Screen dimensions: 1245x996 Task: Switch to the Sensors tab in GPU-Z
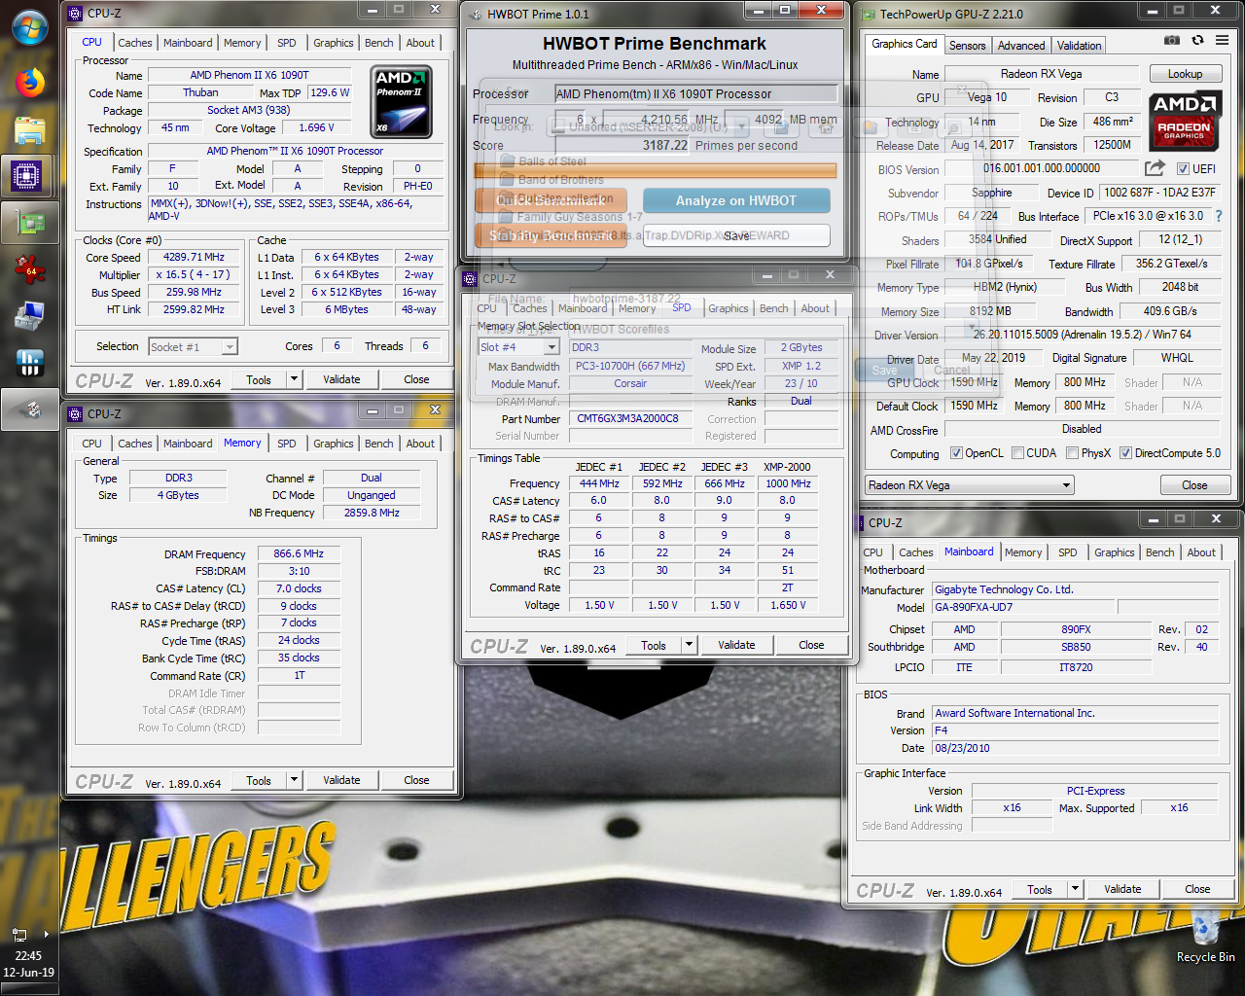coord(967,46)
